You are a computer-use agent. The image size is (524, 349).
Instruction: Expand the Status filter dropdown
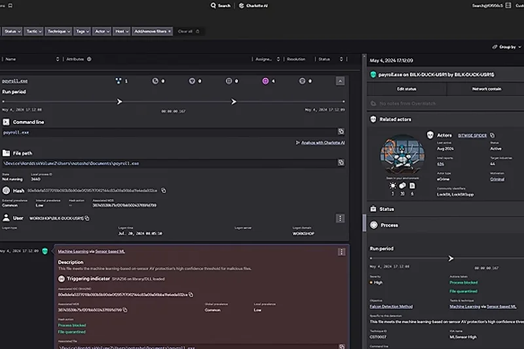pos(12,31)
